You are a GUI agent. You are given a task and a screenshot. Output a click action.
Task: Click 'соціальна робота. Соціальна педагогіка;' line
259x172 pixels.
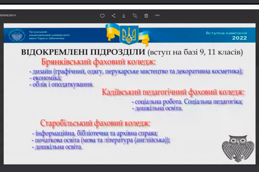point(187,102)
